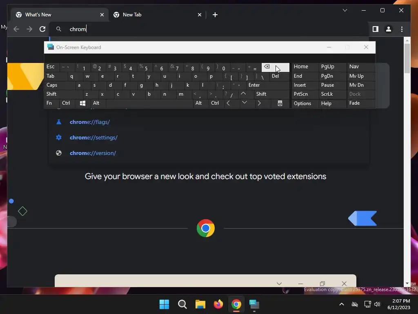This screenshot has height=314, width=418.
Task: Open Chrome's tab search dropdown arrow
Action: coord(345,10)
